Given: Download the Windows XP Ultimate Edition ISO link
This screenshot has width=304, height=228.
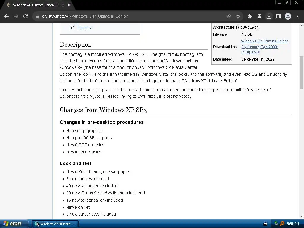Looking at the screenshot, I should coord(265,47).
